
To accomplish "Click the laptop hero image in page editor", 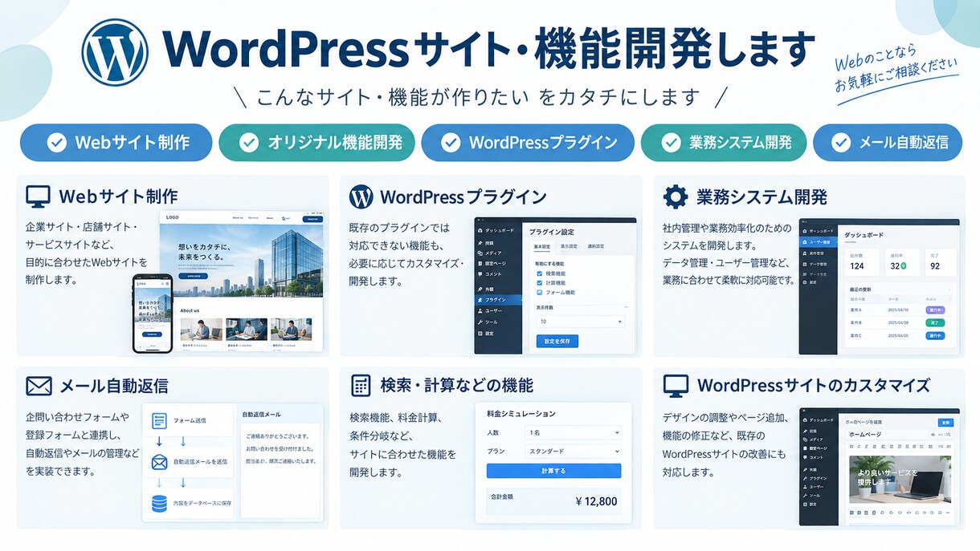I will (900, 481).
